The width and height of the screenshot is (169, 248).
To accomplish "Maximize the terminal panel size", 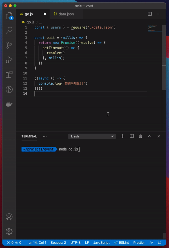I will click(150, 136).
